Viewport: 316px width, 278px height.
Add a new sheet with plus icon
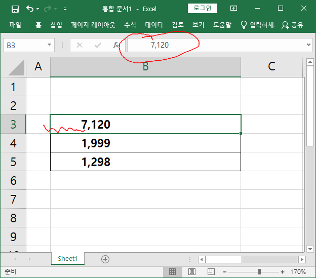105,259
